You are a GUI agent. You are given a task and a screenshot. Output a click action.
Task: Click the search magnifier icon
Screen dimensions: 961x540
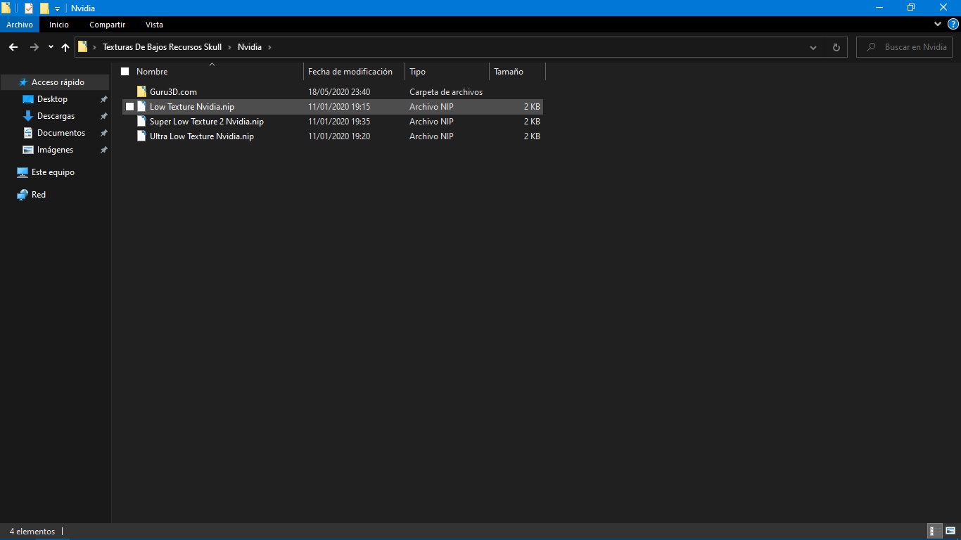pos(872,47)
